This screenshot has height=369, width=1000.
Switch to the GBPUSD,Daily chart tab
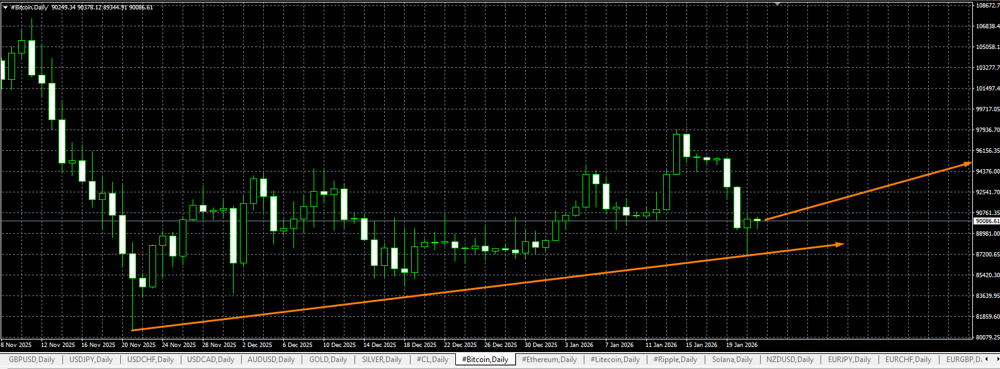tap(31, 360)
